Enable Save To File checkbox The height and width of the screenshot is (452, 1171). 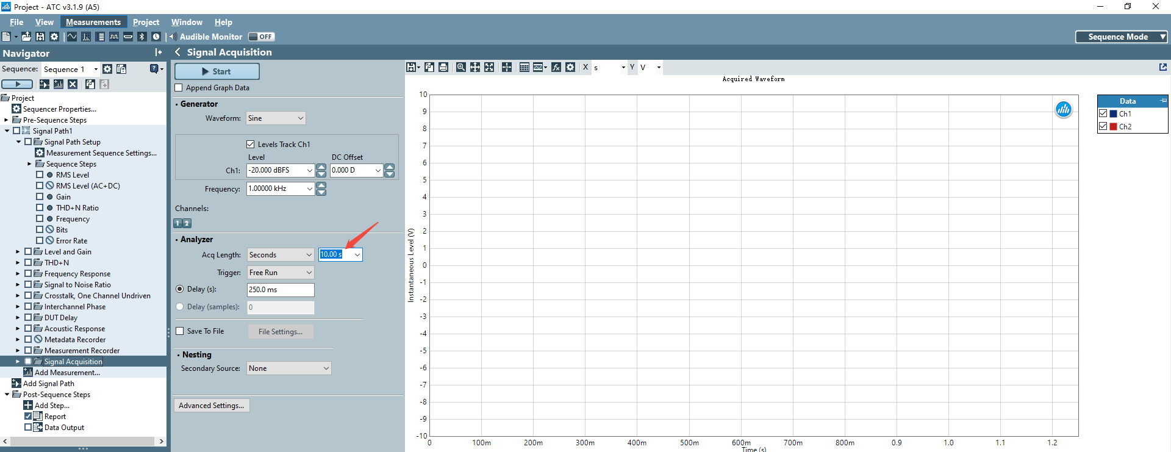coord(180,331)
